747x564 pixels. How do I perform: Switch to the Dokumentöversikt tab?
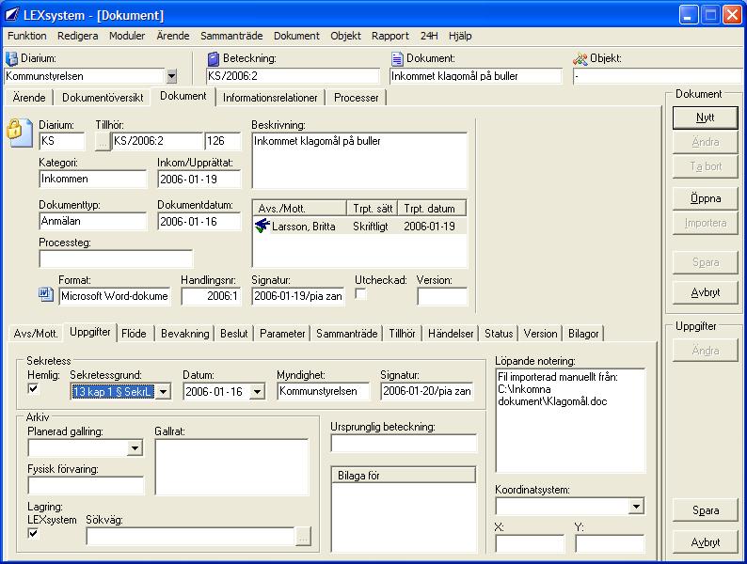[x=103, y=98]
